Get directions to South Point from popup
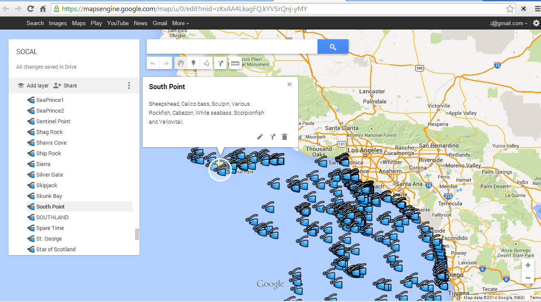 272,137
